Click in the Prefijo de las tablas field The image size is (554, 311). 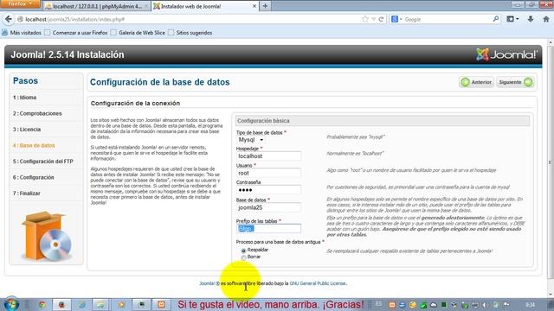click(x=268, y=229)
